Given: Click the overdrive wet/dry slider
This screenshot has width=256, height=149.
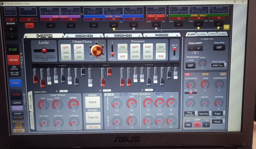Looking at the screenshot, I should click(191, 93).
